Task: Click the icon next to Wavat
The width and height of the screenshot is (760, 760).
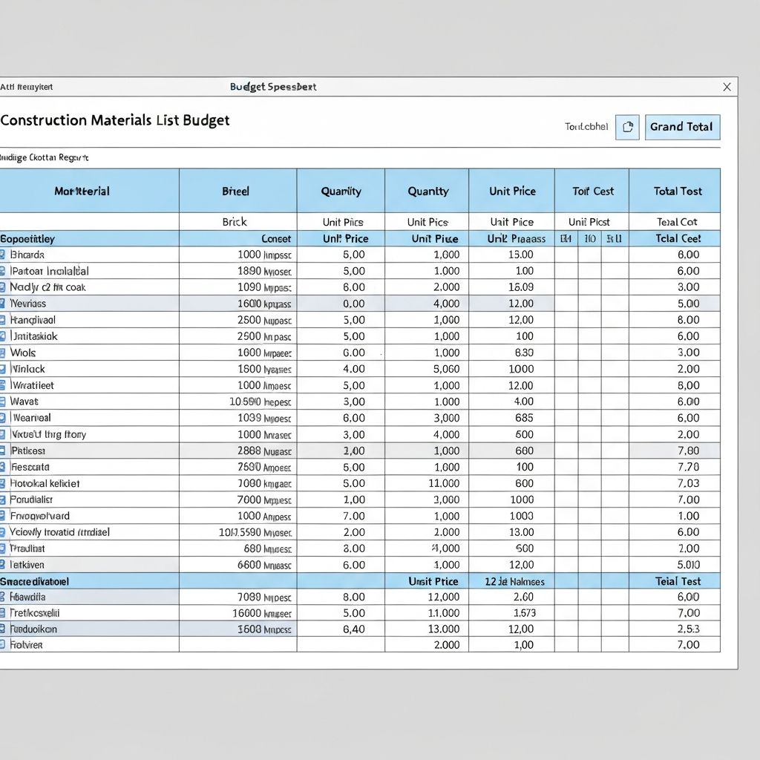Action: coord(3,402)
